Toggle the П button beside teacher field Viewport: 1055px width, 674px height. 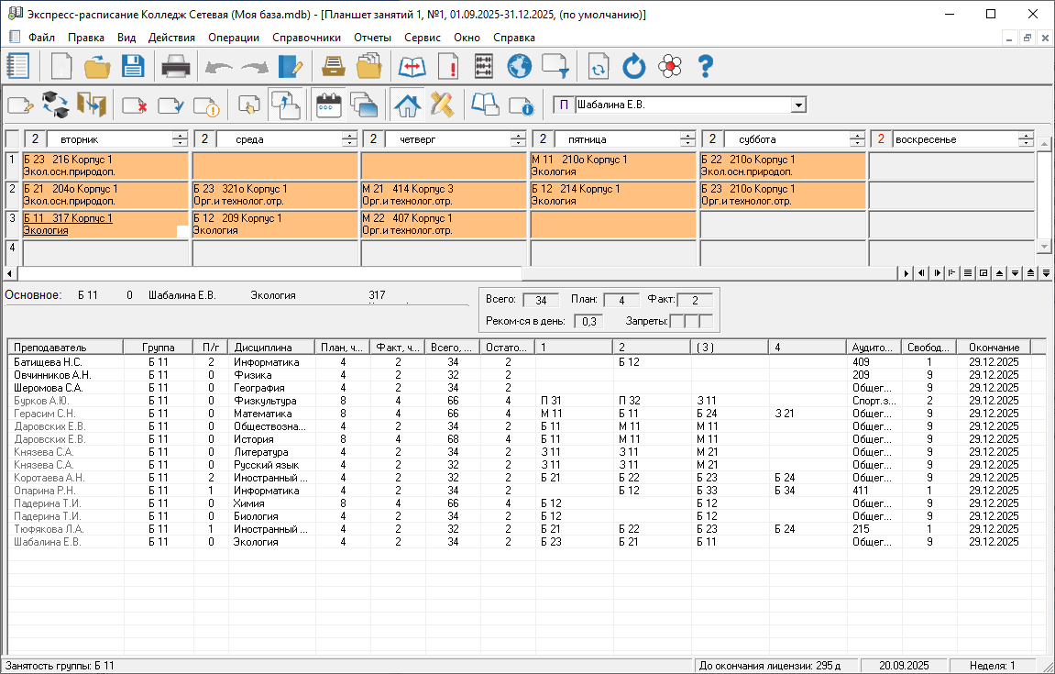[564, 105]
